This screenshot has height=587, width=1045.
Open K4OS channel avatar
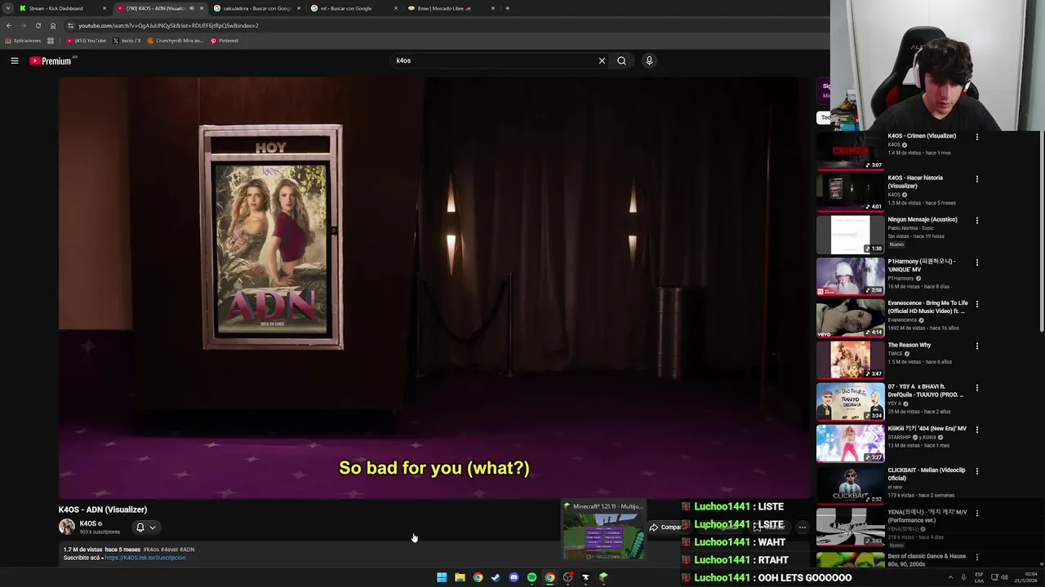click(67, 527)
